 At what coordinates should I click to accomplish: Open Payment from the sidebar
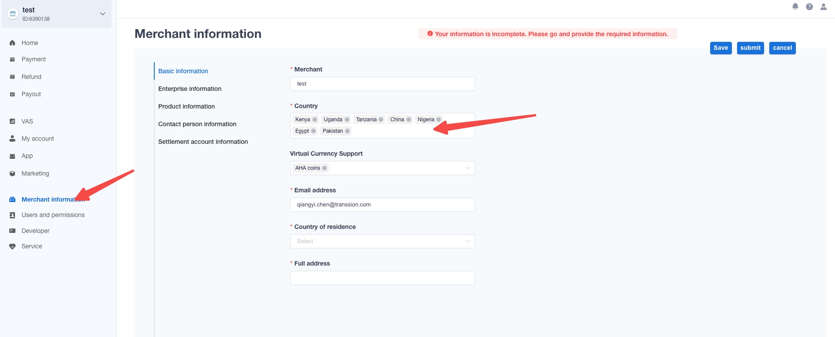(x=34, y=59)
